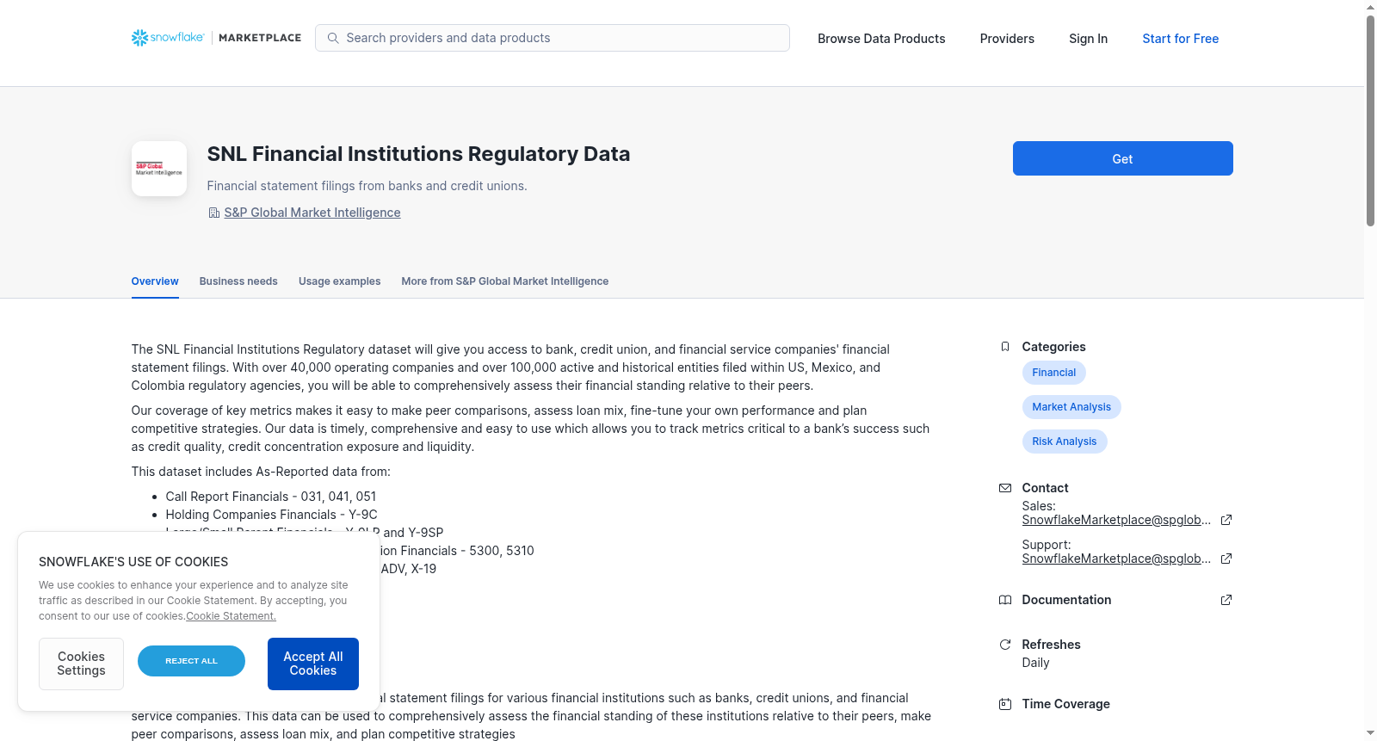Open the Support email external link icon
Screen dimensions: 1377x741
click(1226, 559)
